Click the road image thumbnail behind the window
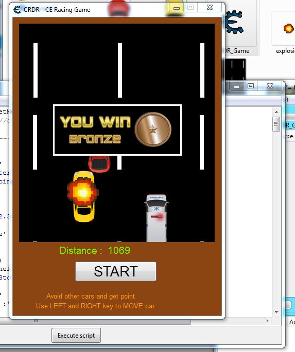 tap(235, 69)
